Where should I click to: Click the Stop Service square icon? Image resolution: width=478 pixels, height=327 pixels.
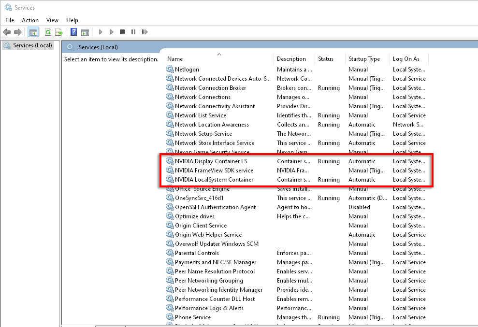pyautogui.click(x=122, y=32)
